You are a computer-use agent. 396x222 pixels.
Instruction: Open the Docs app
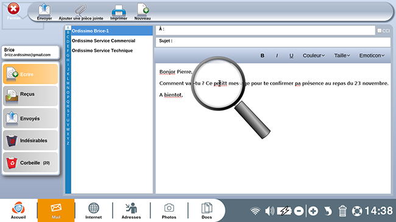coord(207,210)
